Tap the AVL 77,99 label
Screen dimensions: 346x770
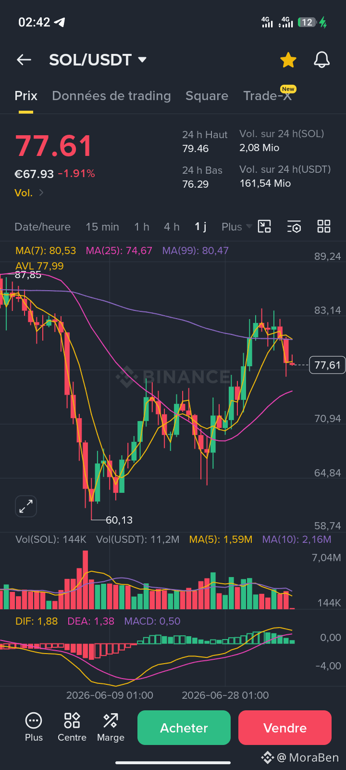point(39,266)
